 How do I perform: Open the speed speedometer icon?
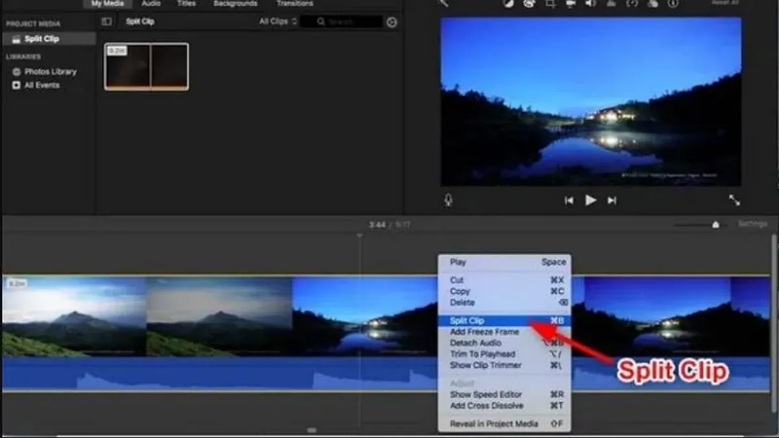[x=632, y=3]
